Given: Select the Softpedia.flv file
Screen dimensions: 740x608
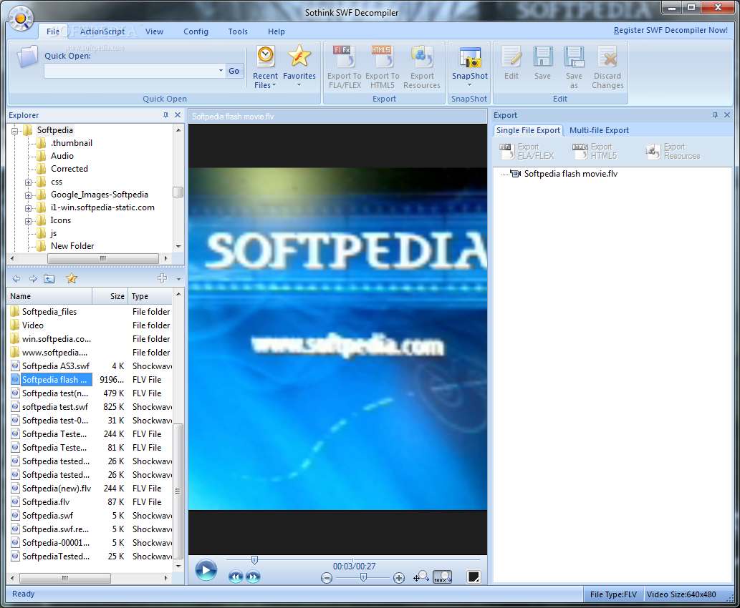Looking at the screenshot, I should (46, 502).
